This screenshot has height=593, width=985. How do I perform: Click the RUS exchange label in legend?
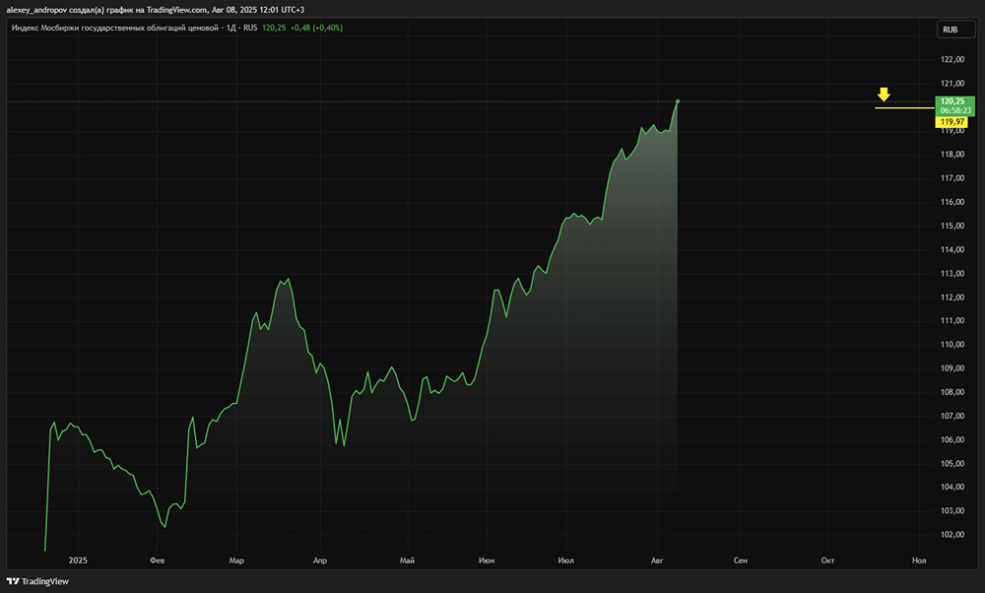250,28
